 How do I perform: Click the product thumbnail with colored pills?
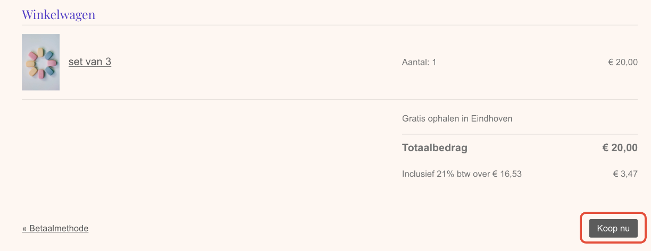click(40, 62)
